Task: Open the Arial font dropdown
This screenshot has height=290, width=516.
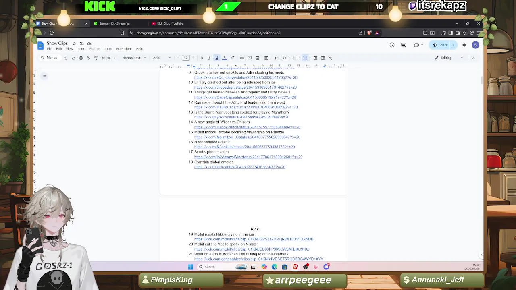Action: (162, 58)
